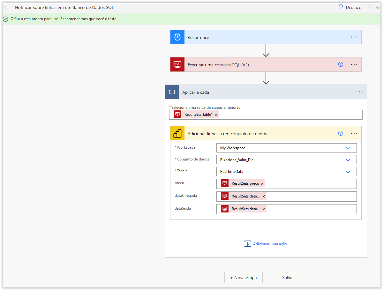Screen dimensions: 383x290
Task: Click the SQL icon on ResultSets Table1 token
Action: point(177,114)
